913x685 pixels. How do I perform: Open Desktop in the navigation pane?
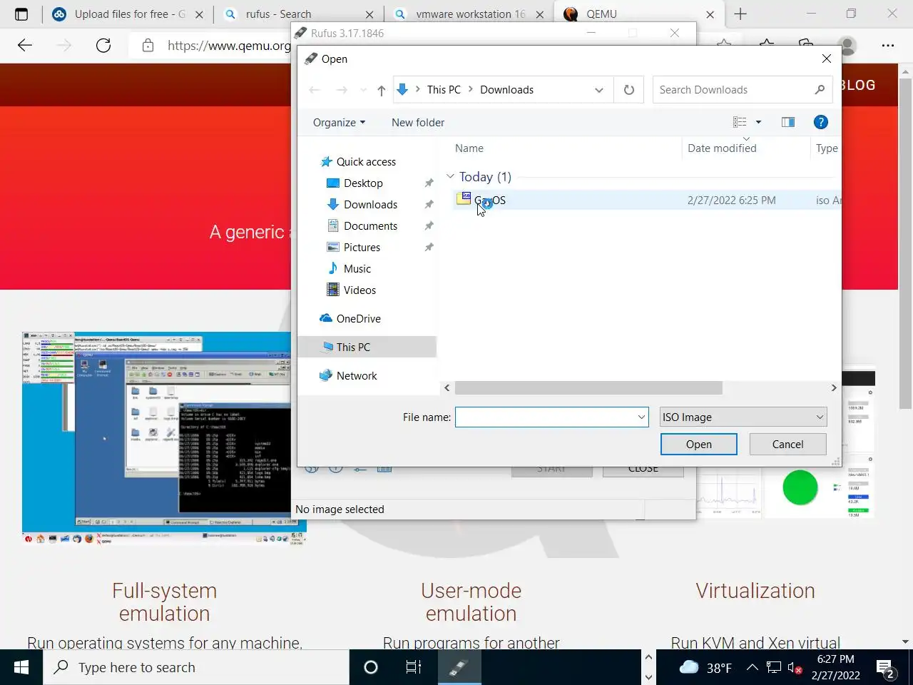point(363,183)
